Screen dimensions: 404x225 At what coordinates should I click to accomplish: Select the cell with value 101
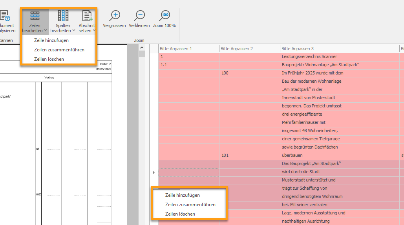pyautogui.click(x=250, y=155)
